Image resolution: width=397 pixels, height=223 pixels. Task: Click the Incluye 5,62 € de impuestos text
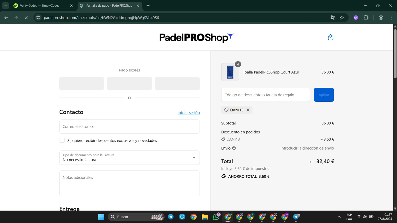pos(245,169)
